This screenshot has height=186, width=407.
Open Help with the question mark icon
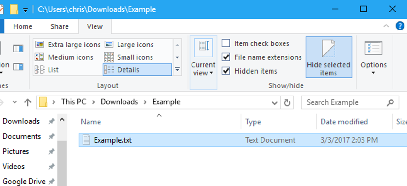pos(400,26)
